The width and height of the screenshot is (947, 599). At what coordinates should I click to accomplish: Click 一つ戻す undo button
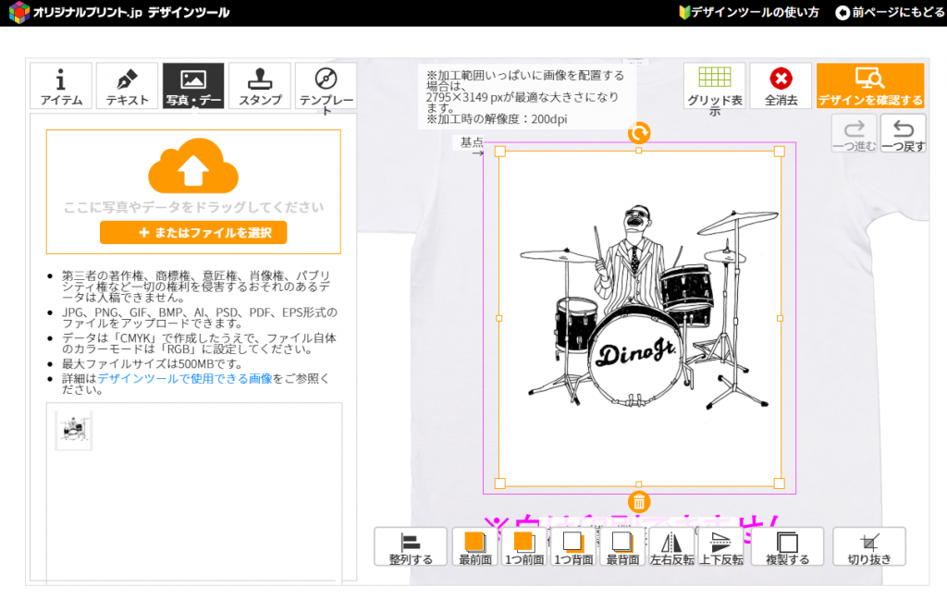[x=903, y=133]
